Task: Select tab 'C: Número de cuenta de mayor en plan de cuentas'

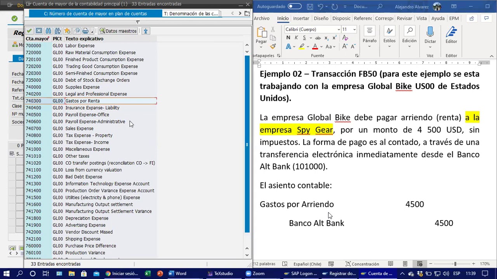Action: 96,14
